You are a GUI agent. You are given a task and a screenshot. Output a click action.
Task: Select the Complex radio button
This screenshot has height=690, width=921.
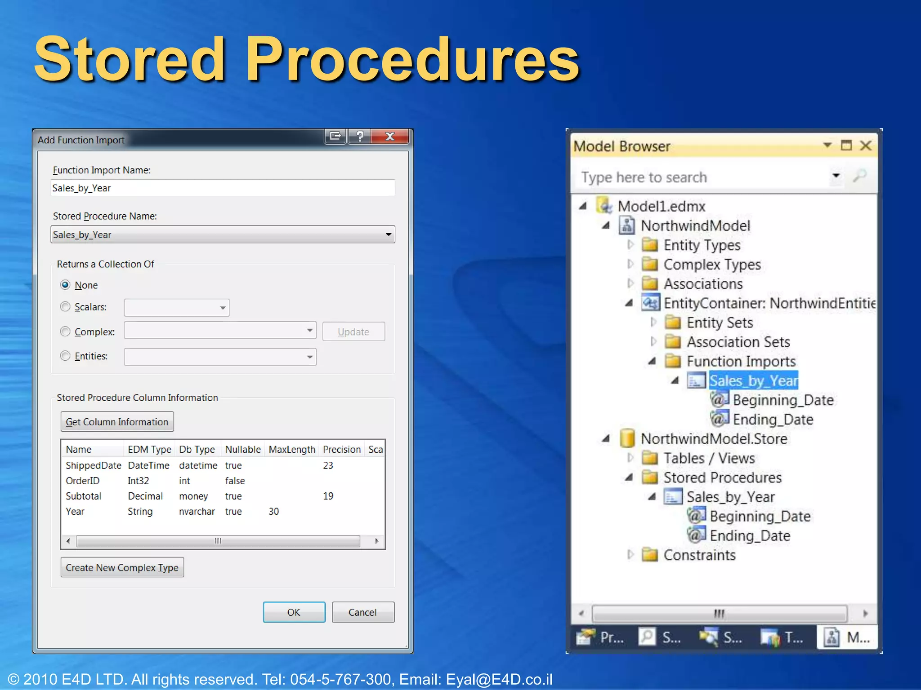click(x=65, y=331)
